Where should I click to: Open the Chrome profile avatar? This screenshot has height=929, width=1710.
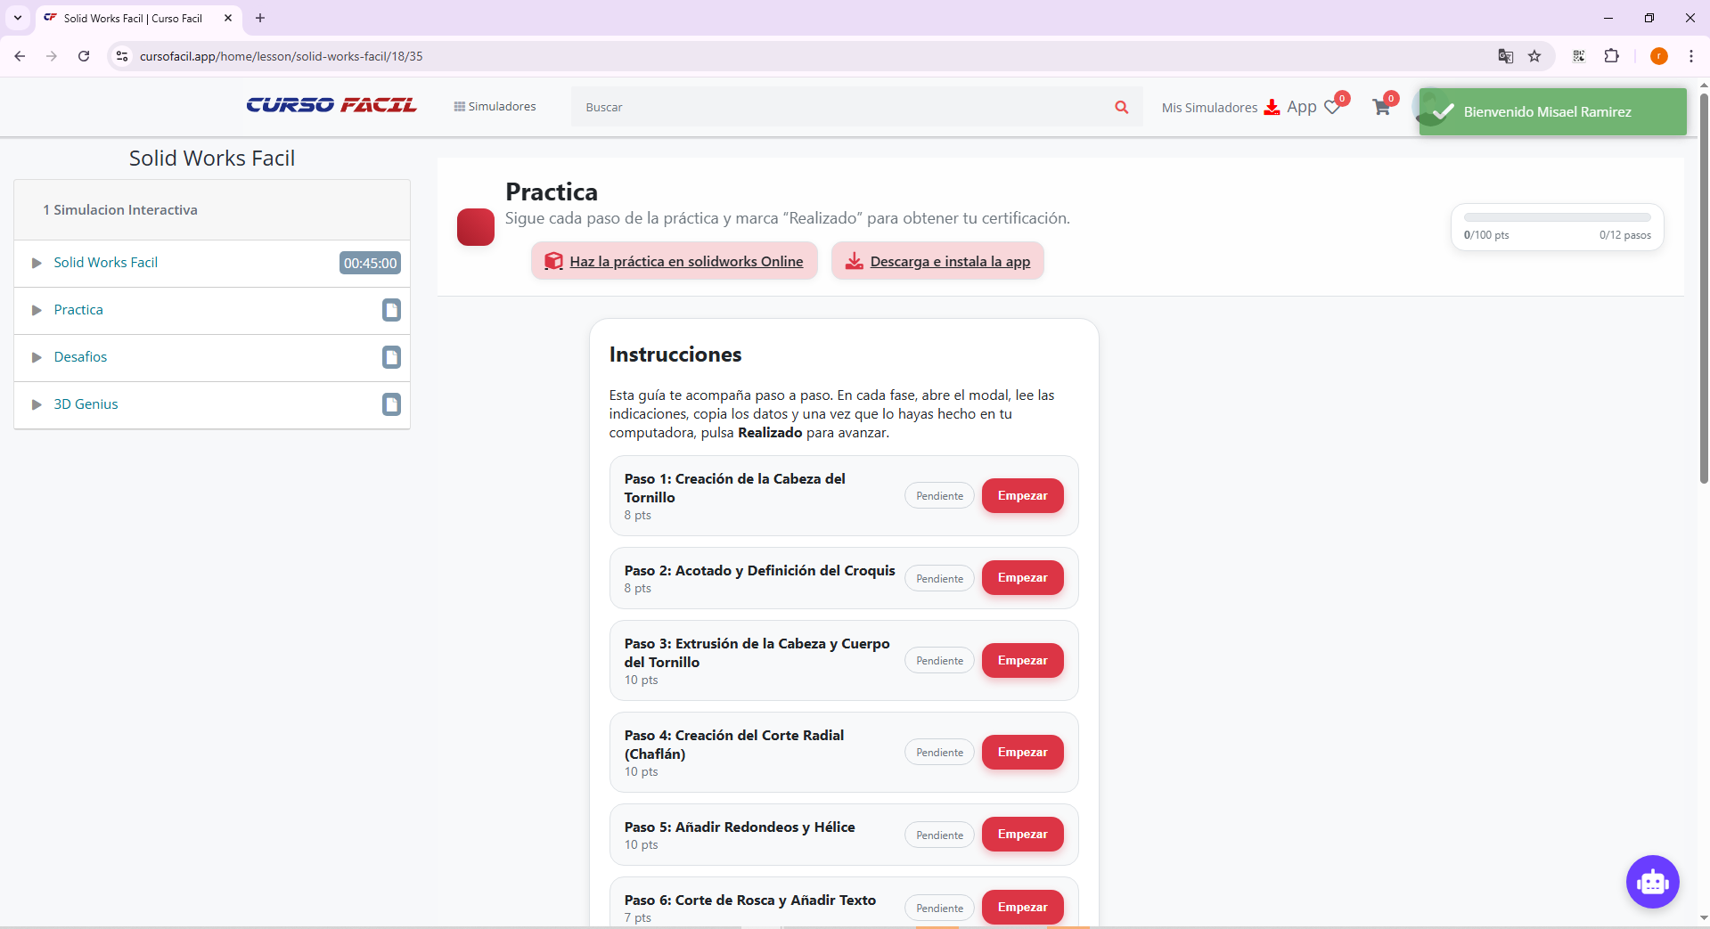[1658, 56]
